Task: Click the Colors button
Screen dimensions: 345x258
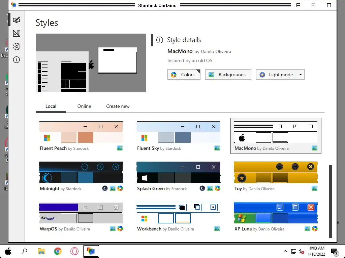Action: coord(184,75)
